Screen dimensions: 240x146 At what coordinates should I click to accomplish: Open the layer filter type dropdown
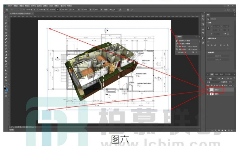[212, 79]
